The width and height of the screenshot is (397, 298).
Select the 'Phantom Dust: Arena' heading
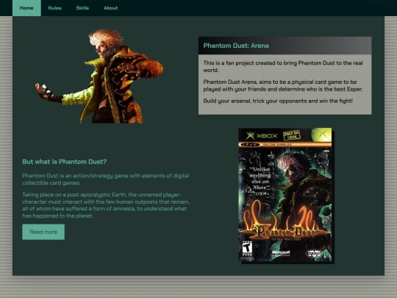[x=236, y=46]
